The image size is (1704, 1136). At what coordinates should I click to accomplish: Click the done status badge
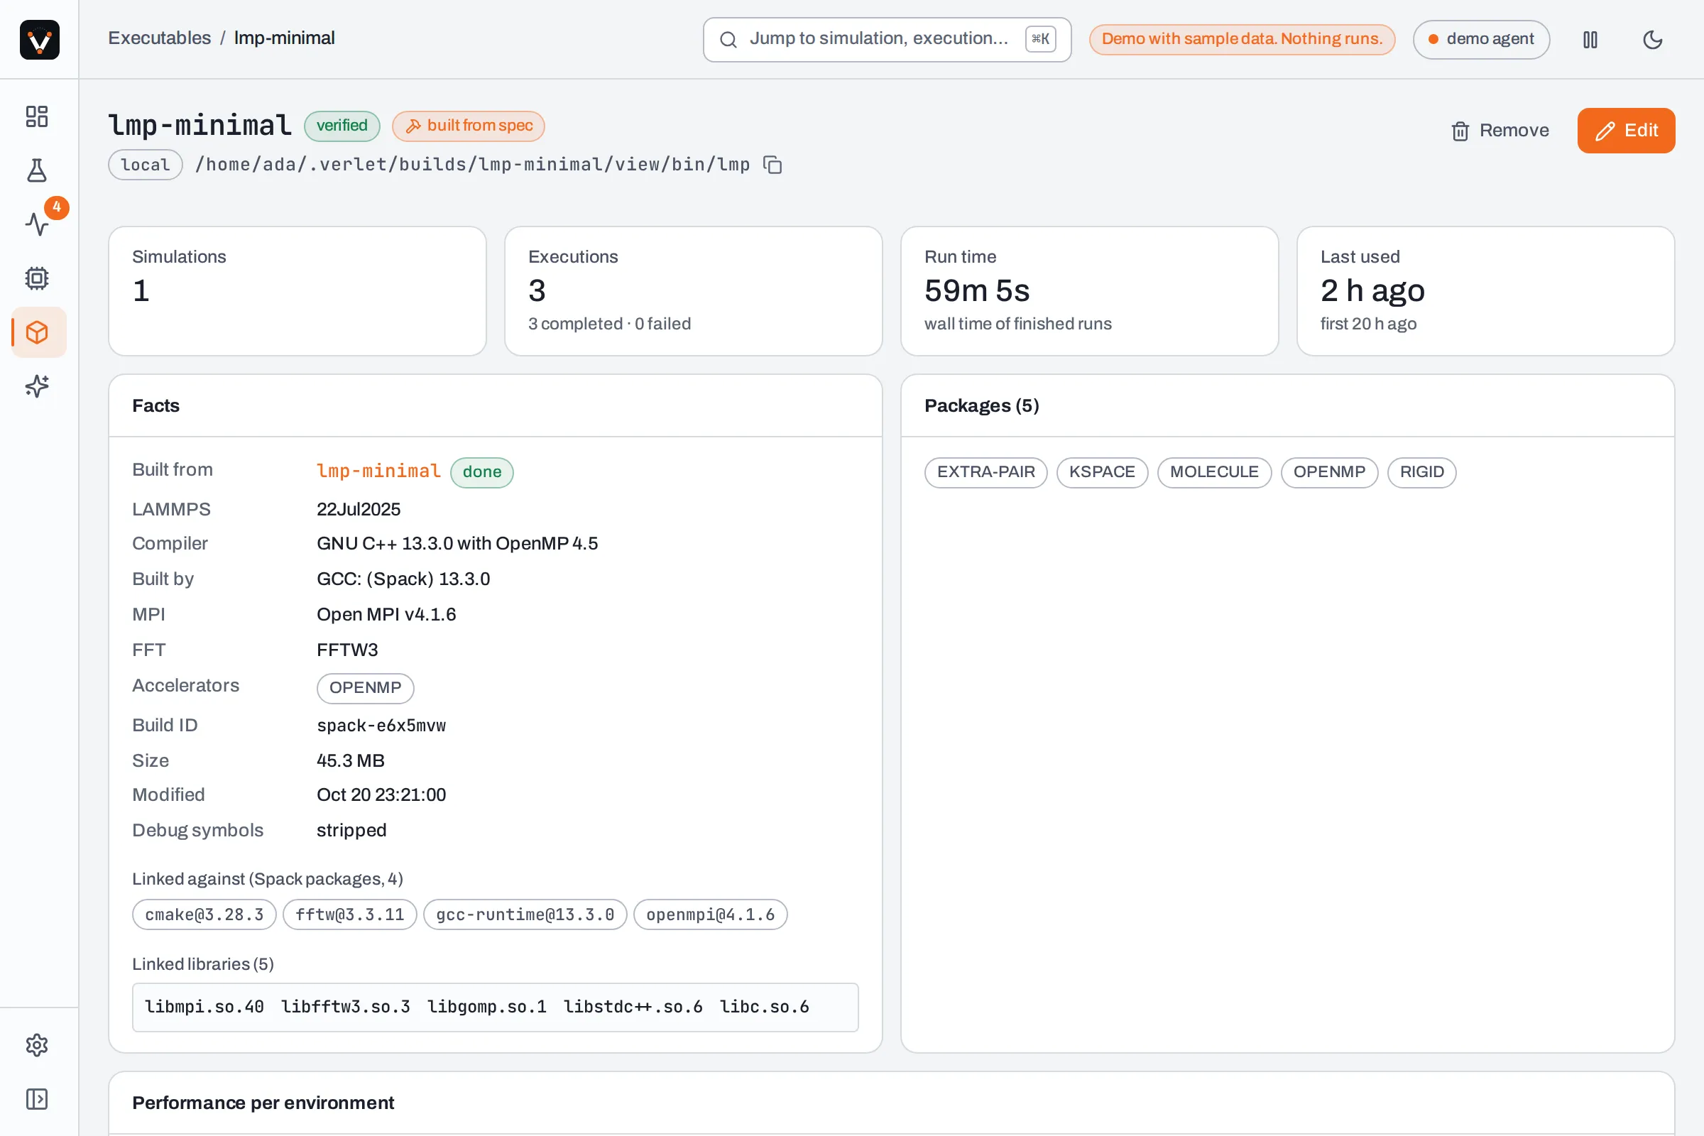482,472
